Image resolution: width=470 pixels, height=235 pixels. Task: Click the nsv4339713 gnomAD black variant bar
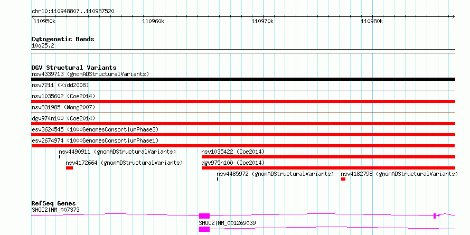pos(243,79)
